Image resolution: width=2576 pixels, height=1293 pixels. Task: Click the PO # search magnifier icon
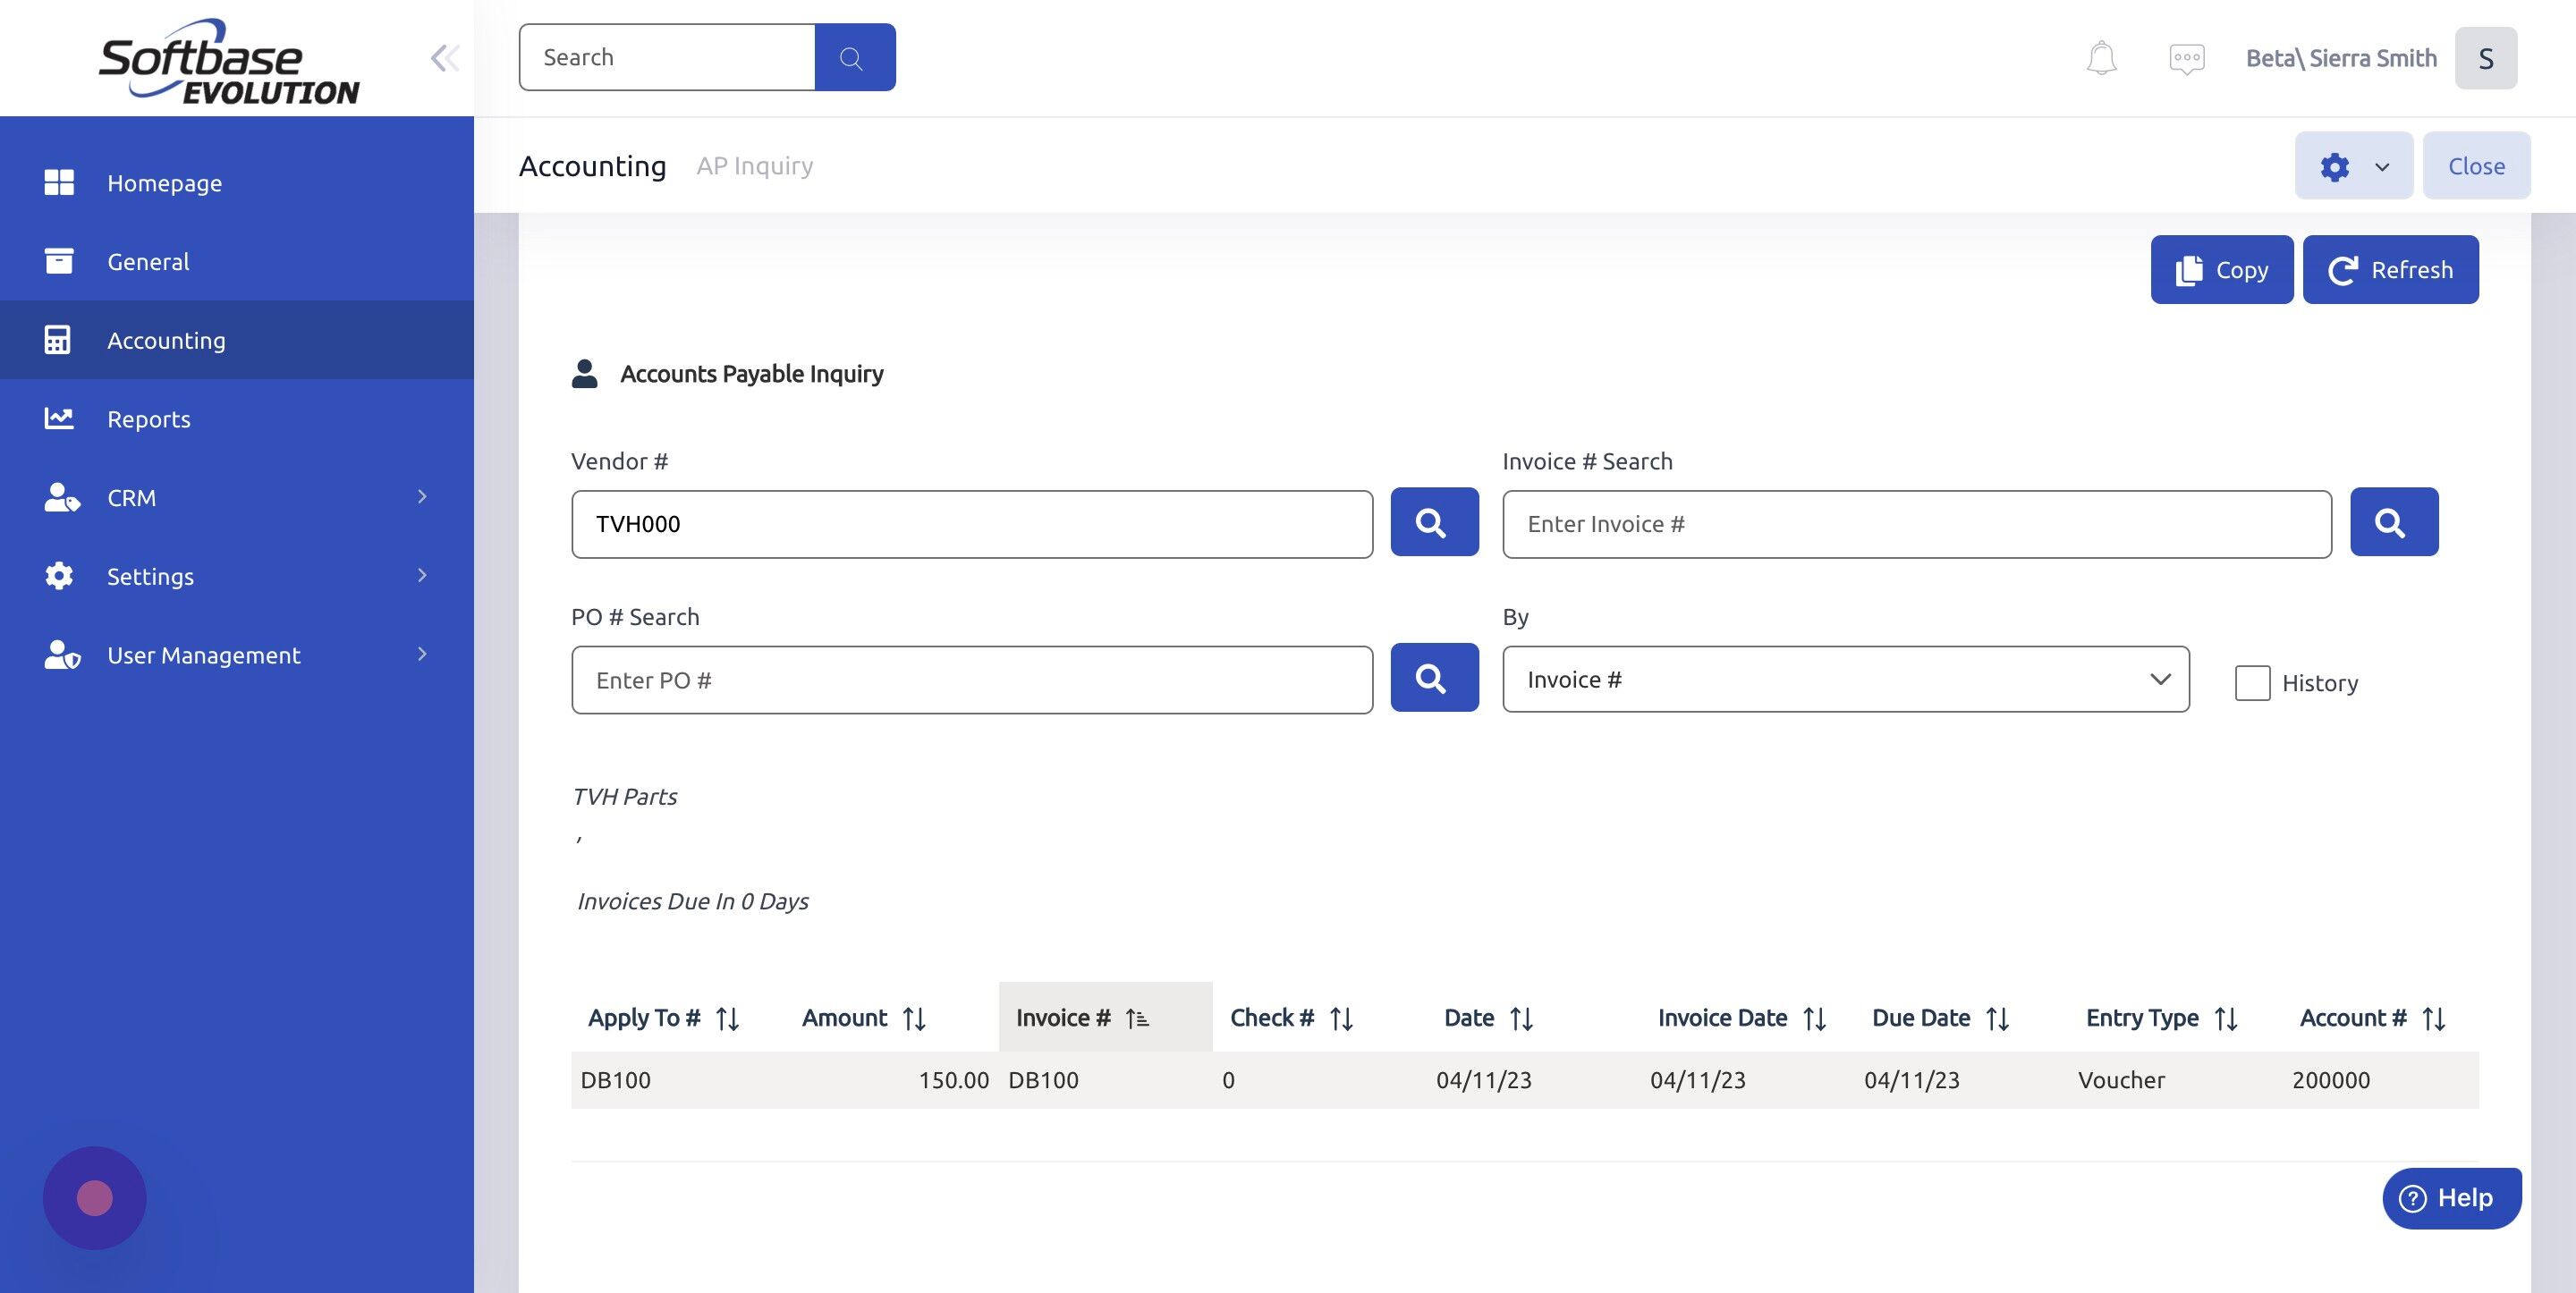tap(1433, 677)
